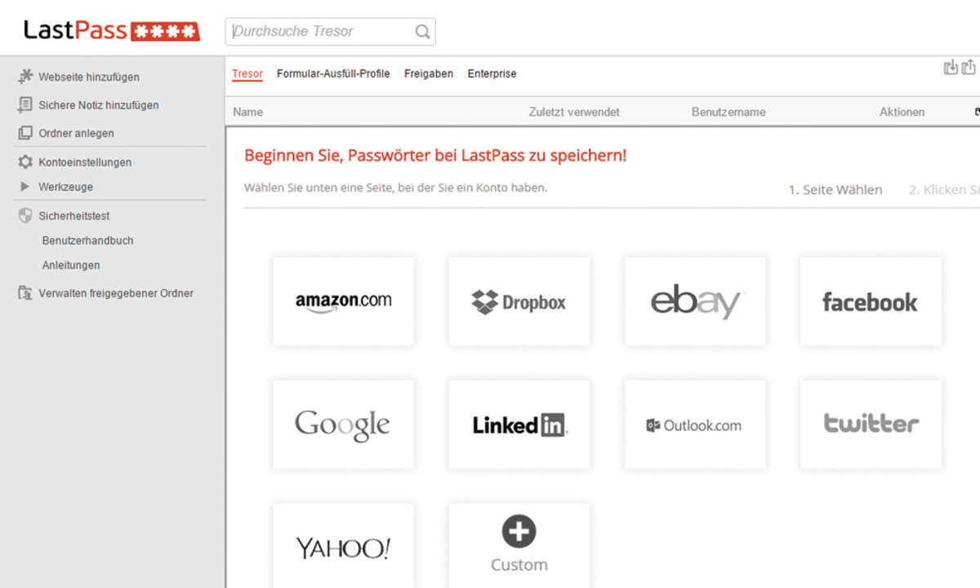Open Kontoeinstellungen
980x588 pixels.
85,162
